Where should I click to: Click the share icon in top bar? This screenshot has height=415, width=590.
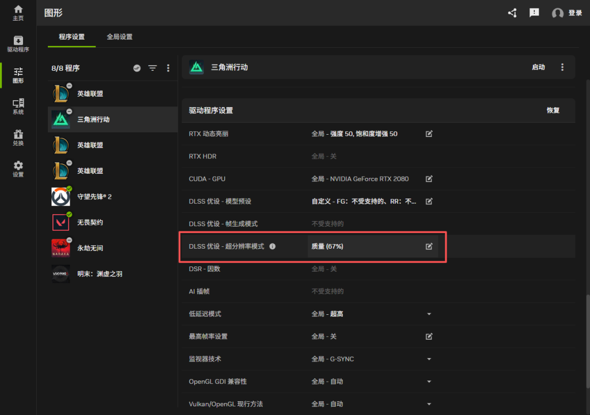click(x=512, y=13)
